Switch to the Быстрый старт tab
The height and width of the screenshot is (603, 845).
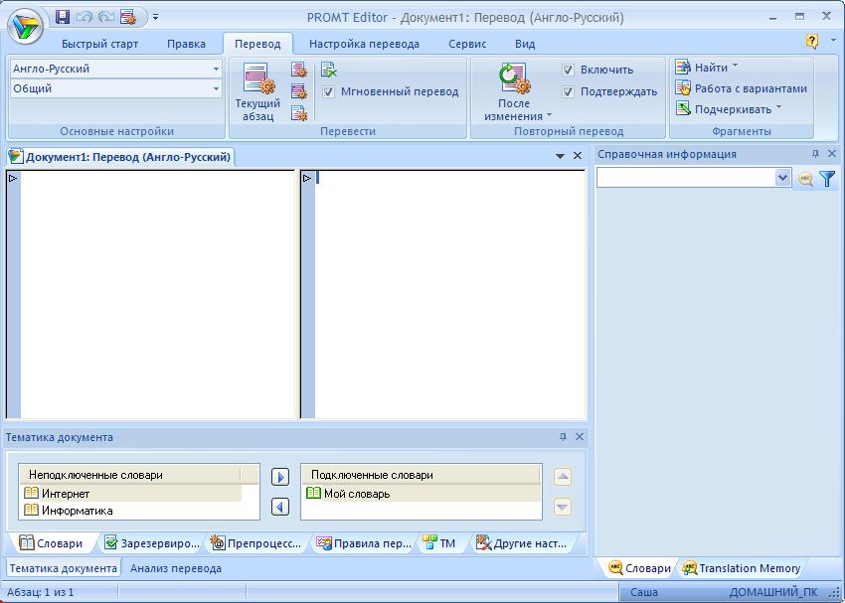click(99, 44)
